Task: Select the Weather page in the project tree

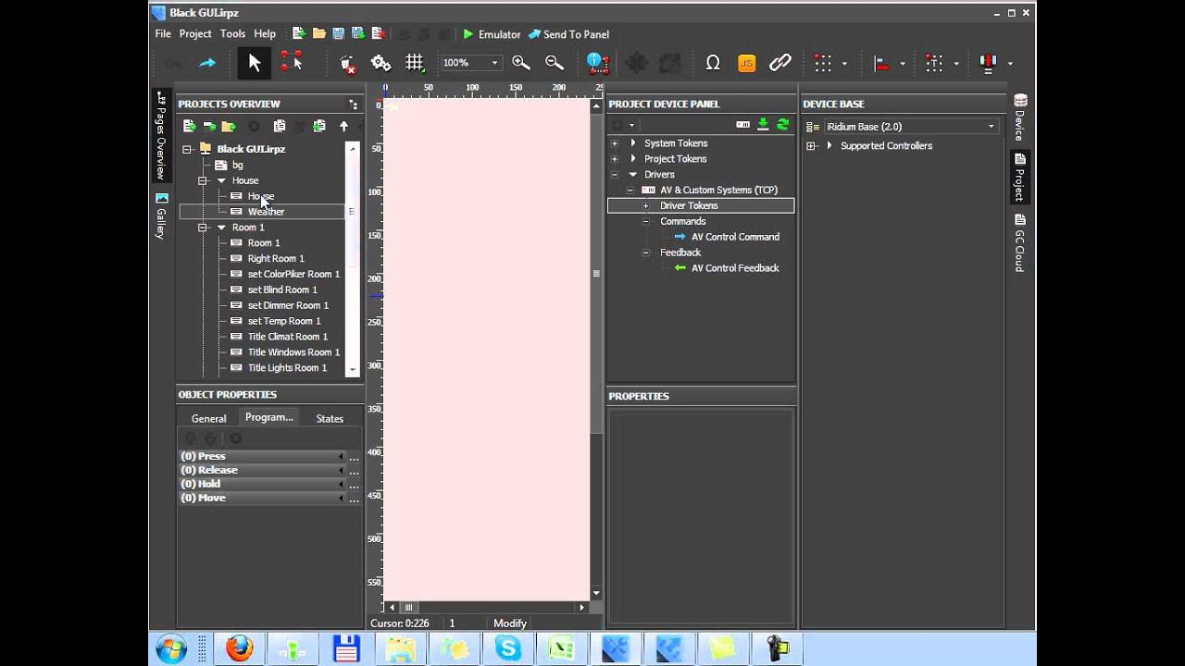Action: (266, 212)
